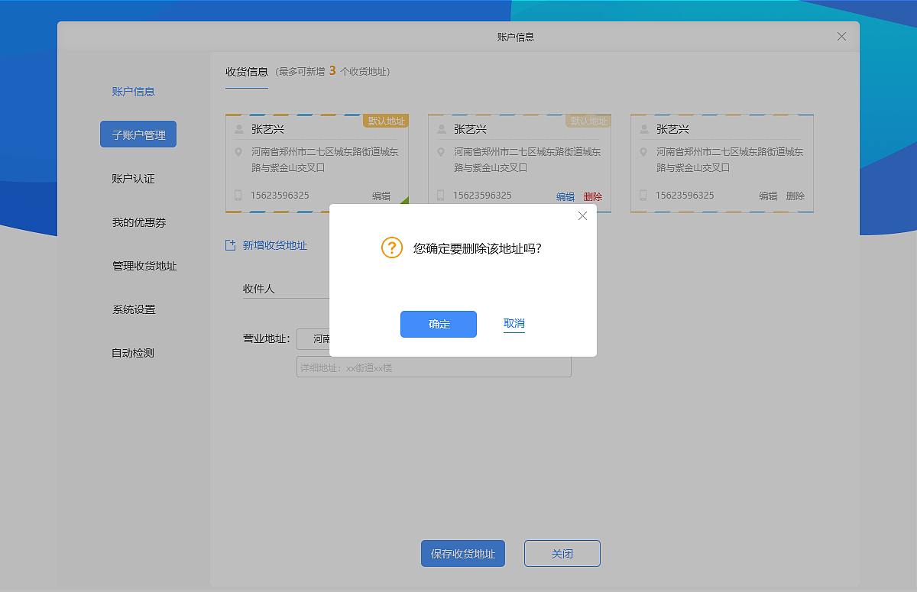917x592 pixels.
Task: Close the delete confirmation dialog with its X
Action: tap(582, 215)
